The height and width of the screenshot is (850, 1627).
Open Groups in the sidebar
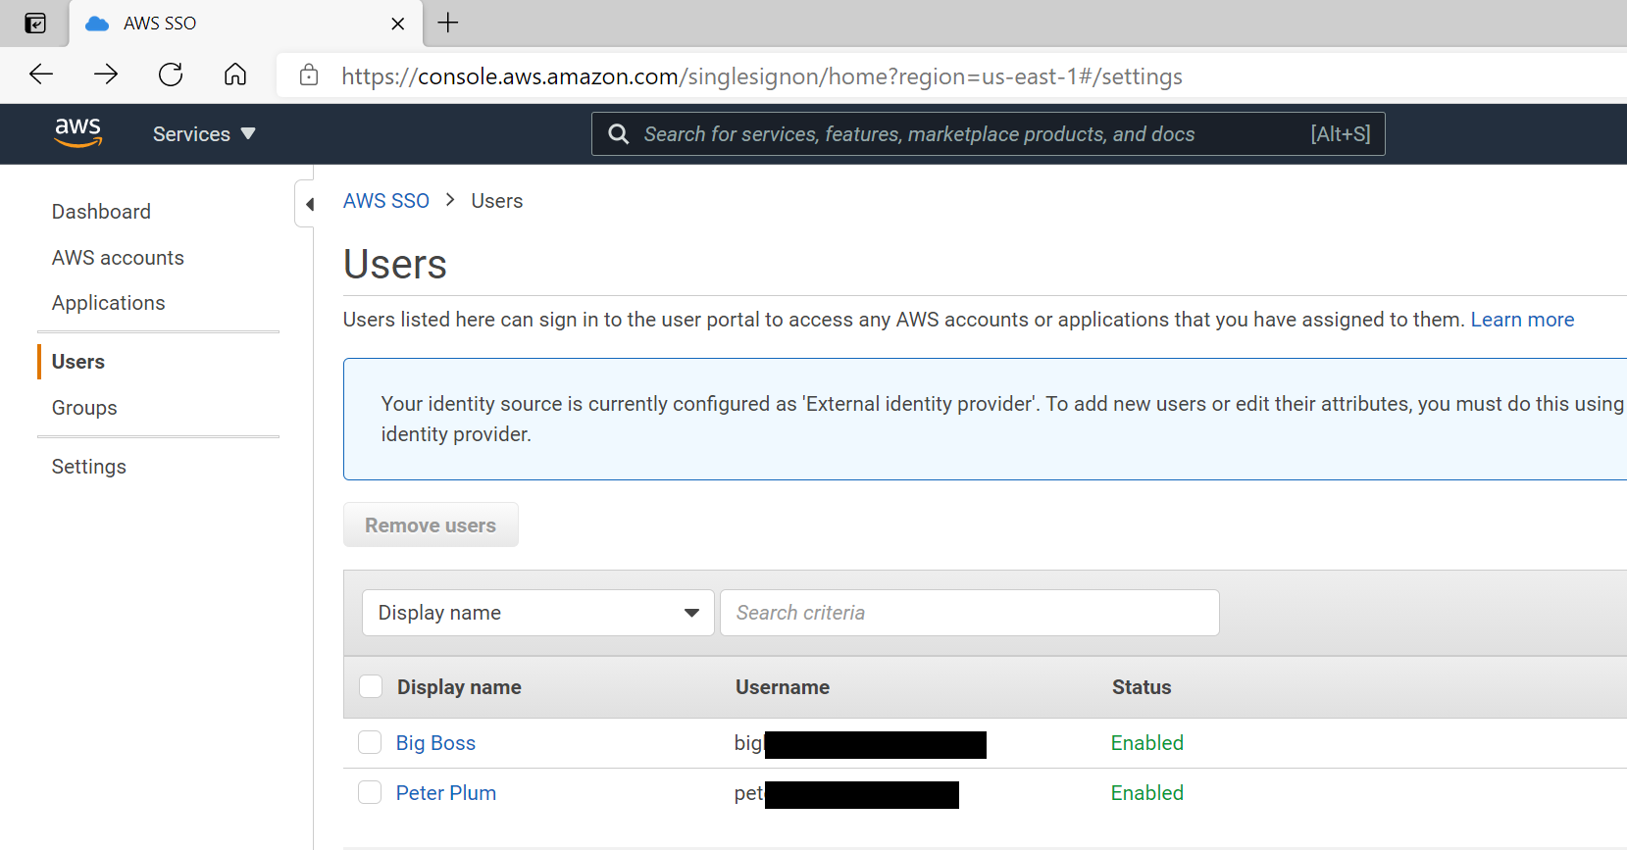click(x=84, y=408)
